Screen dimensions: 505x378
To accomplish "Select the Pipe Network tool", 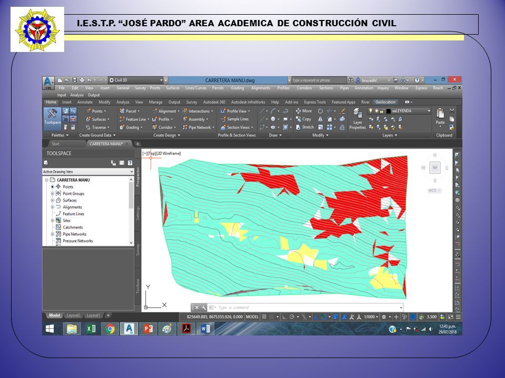I will tap(198, 127).
